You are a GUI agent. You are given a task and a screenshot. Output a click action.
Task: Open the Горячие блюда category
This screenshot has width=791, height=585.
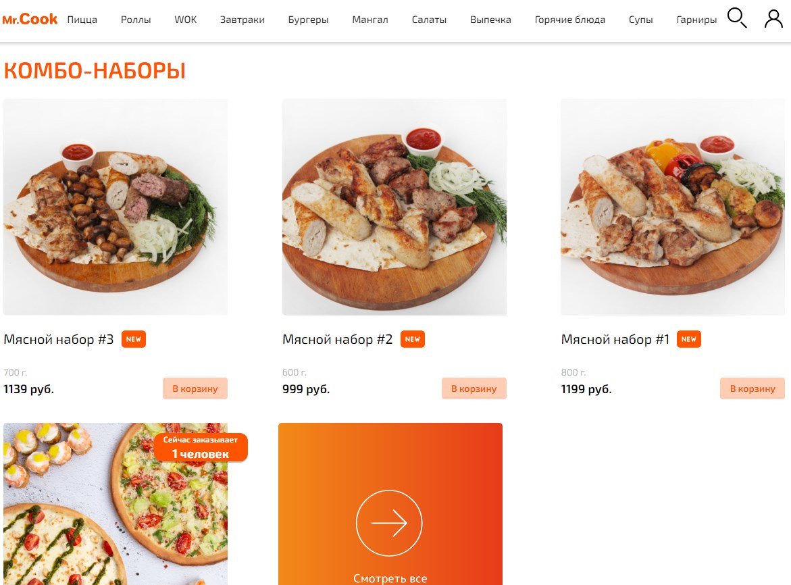[x=570, y=20]
